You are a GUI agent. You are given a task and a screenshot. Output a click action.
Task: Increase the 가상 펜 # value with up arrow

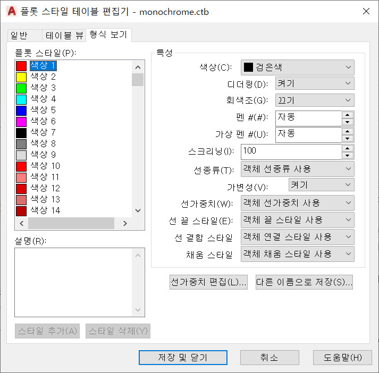pos(348,131)
